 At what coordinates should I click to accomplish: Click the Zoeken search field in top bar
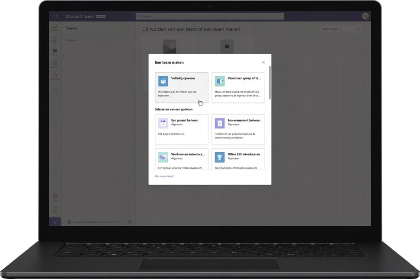click(x=210, y=16)
